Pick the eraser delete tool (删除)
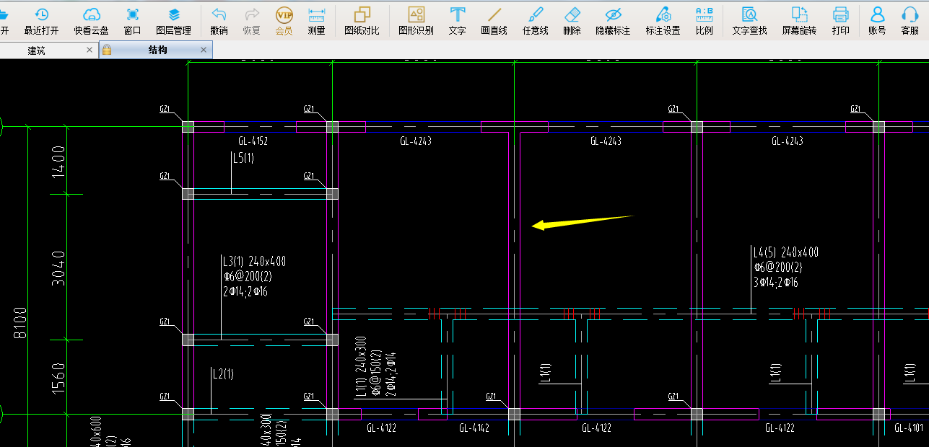929x447 pixels. click(572, 20)
